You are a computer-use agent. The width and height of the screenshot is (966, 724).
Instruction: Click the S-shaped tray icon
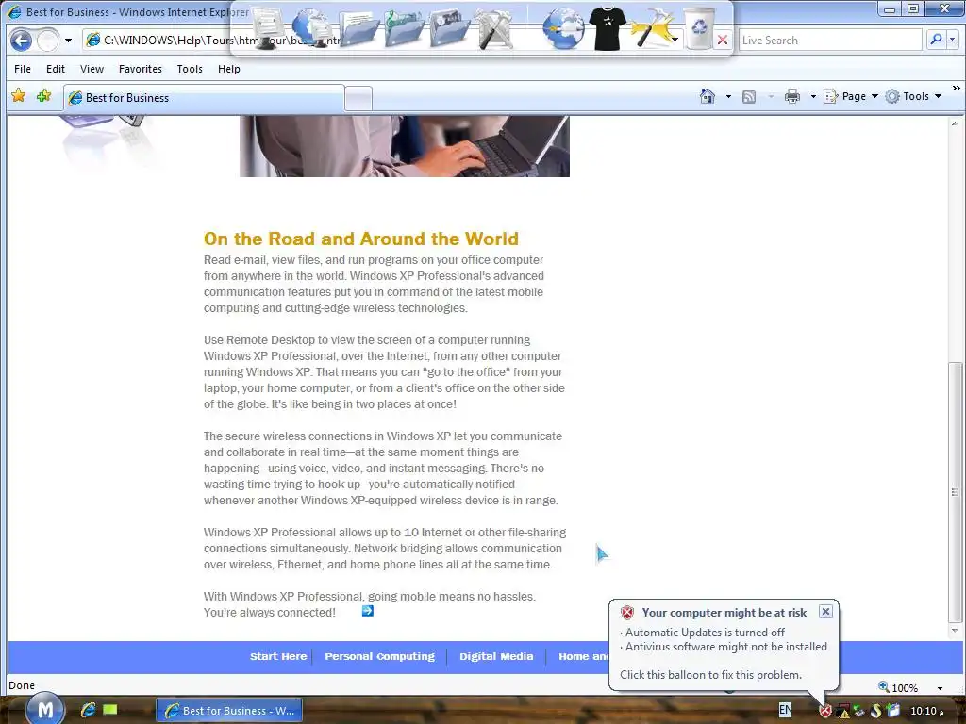click(876, 711)
